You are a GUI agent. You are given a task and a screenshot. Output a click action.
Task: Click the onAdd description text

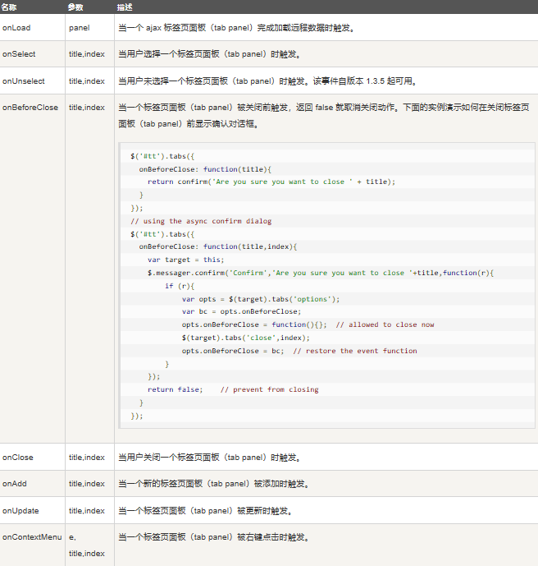tap(214, 484)
